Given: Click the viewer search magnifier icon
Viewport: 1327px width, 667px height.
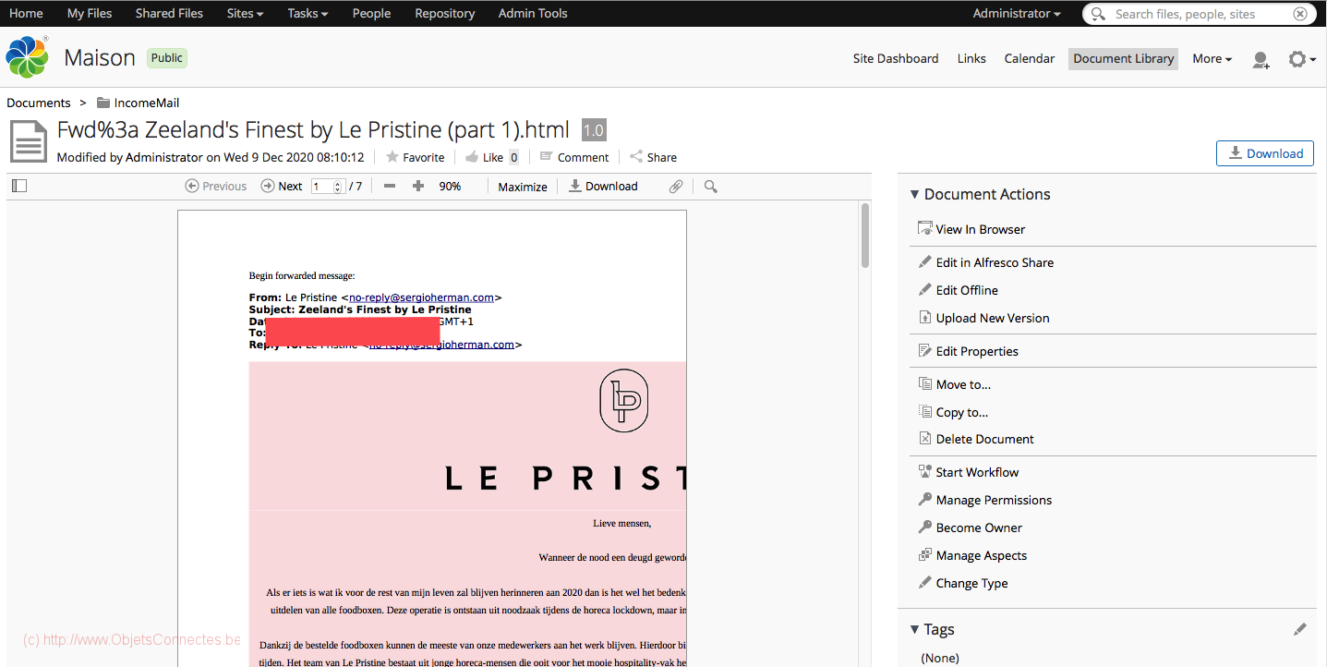Looking at the screenshot, I should 710,186.
